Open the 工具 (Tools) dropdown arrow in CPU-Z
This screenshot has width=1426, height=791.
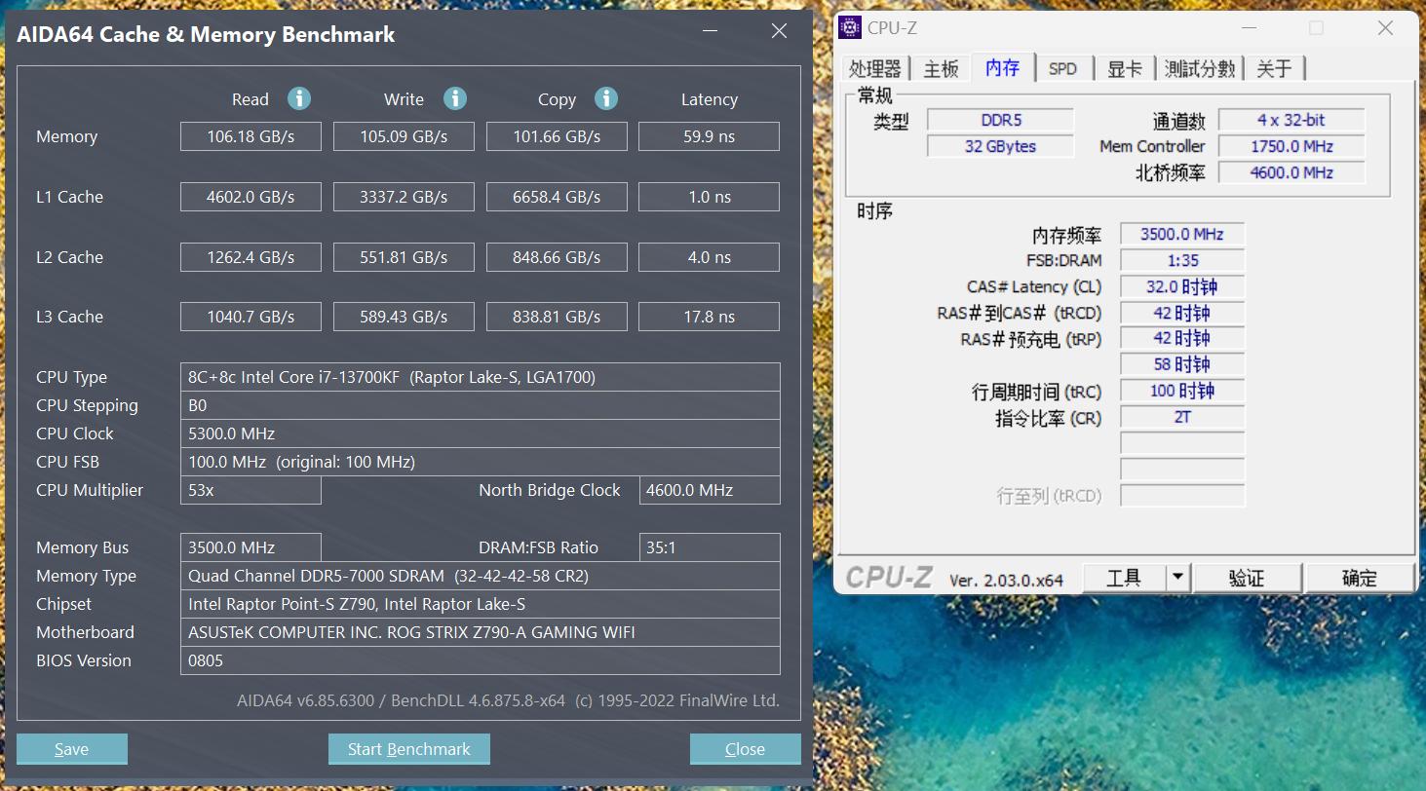pyautogui.click(x=1177, y=577)
